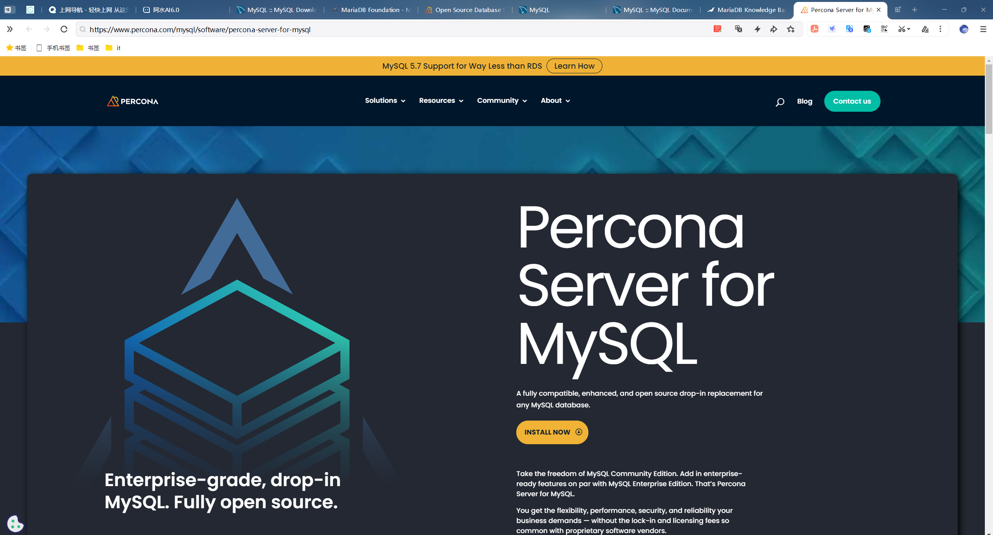
Task: Switch to the MySQL :: MySQL Download tab
Action: click(x=277, y=10)
